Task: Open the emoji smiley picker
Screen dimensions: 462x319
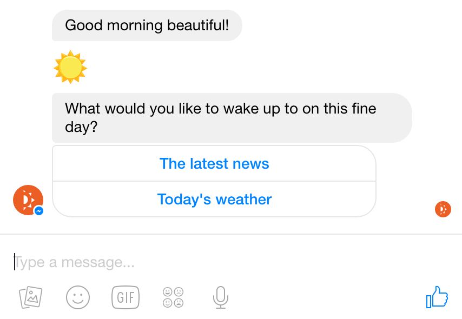Action: click(x=77, y=297)
